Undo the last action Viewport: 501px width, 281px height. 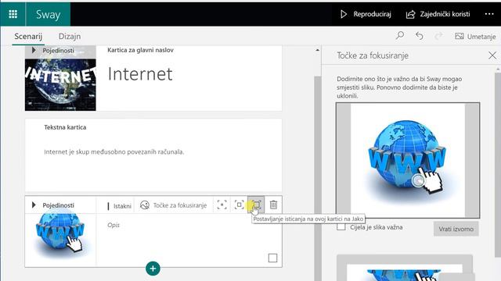click(x=420, y=36)
